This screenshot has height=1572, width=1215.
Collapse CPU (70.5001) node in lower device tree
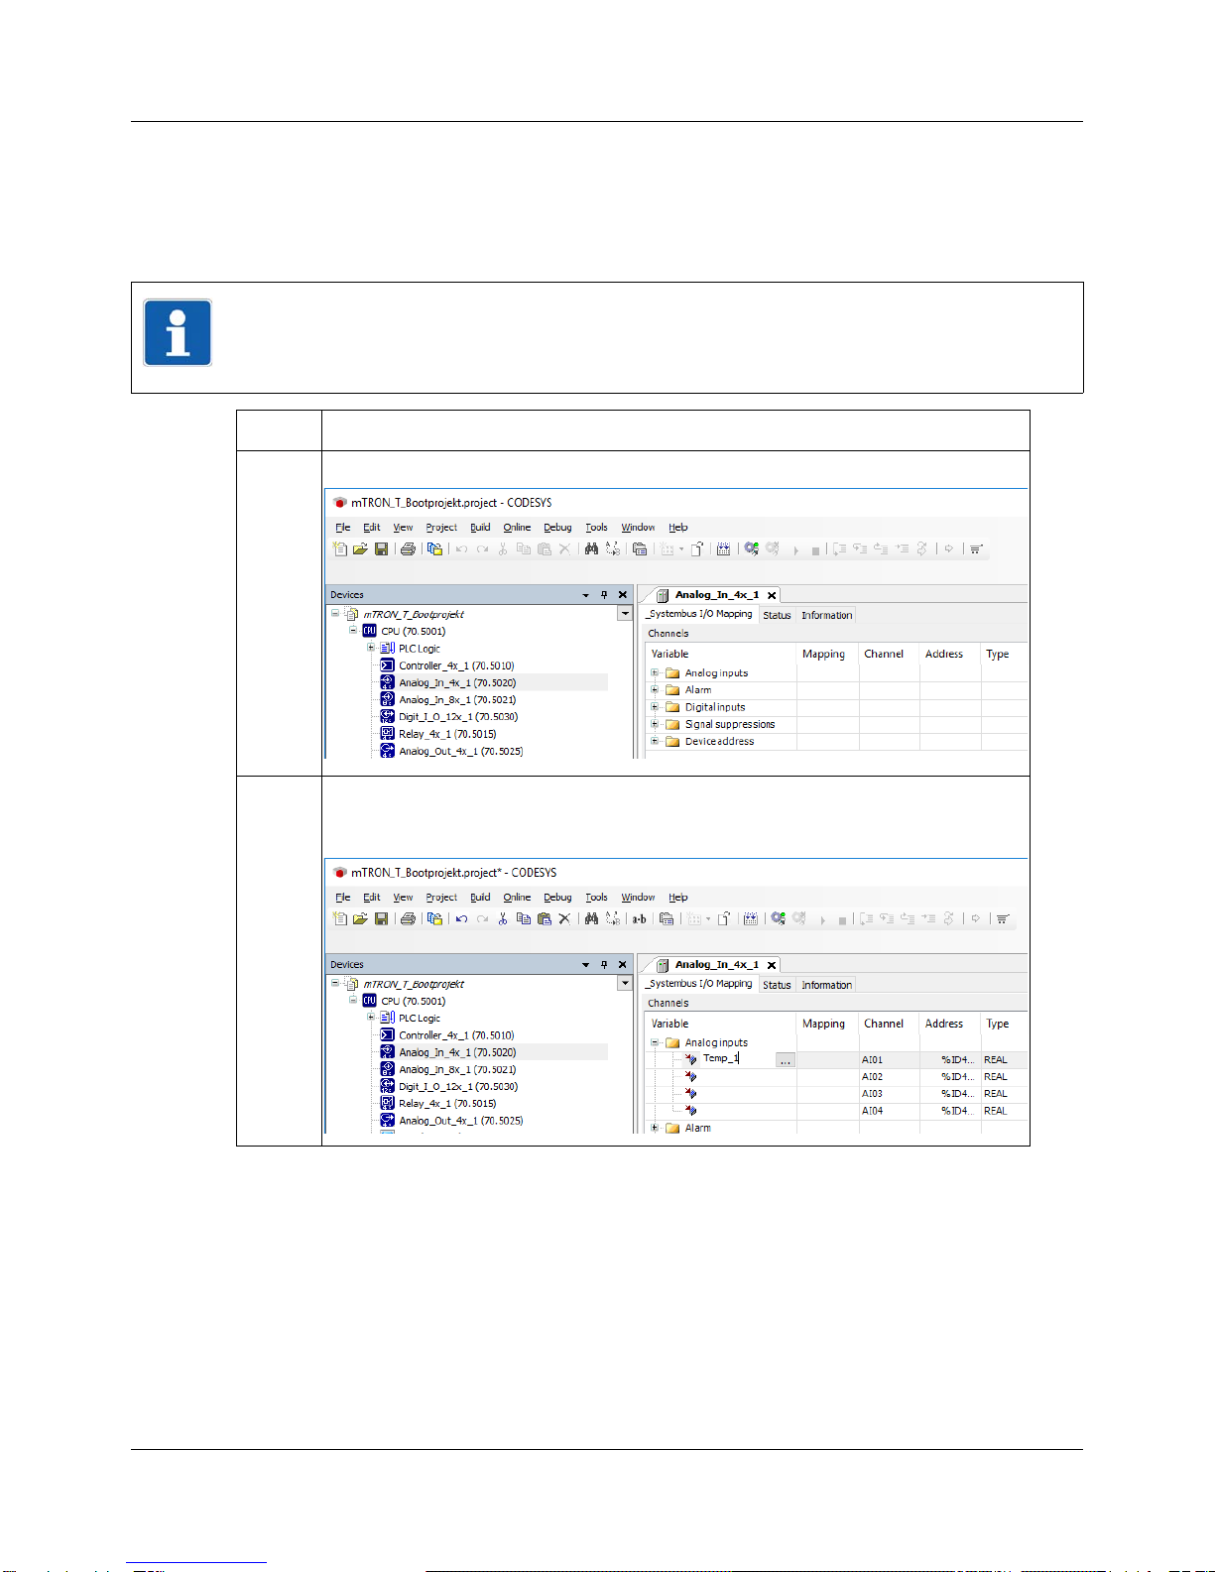click(x=353, y=1000)
